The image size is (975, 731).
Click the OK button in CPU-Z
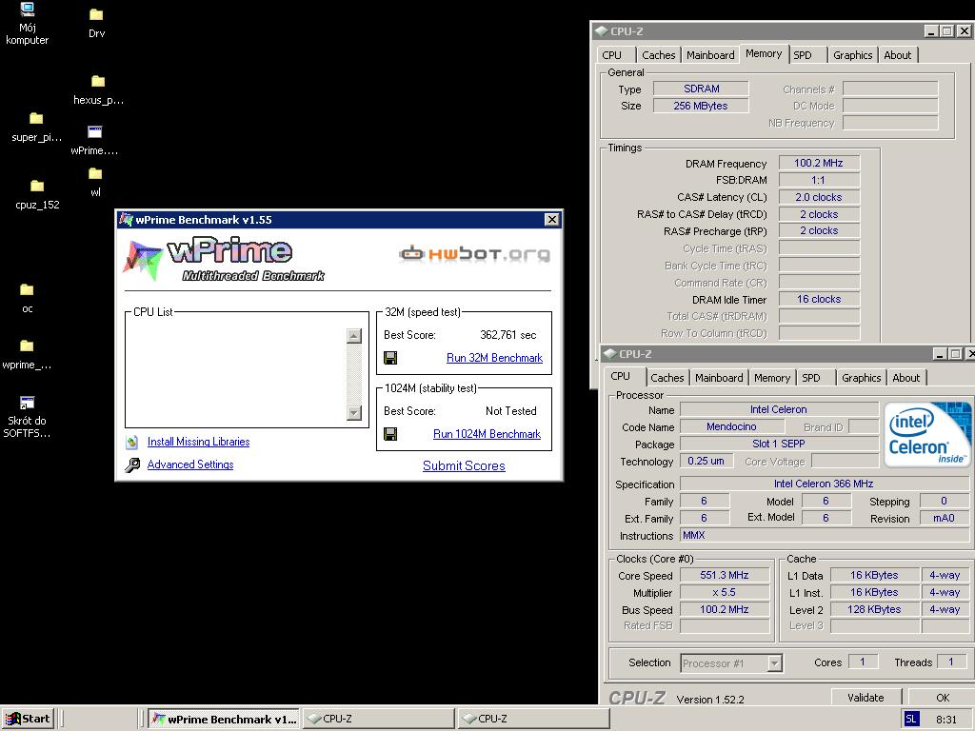tap(943, 698)
